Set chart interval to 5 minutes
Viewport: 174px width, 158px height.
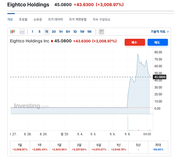click(x=39, y=32)
